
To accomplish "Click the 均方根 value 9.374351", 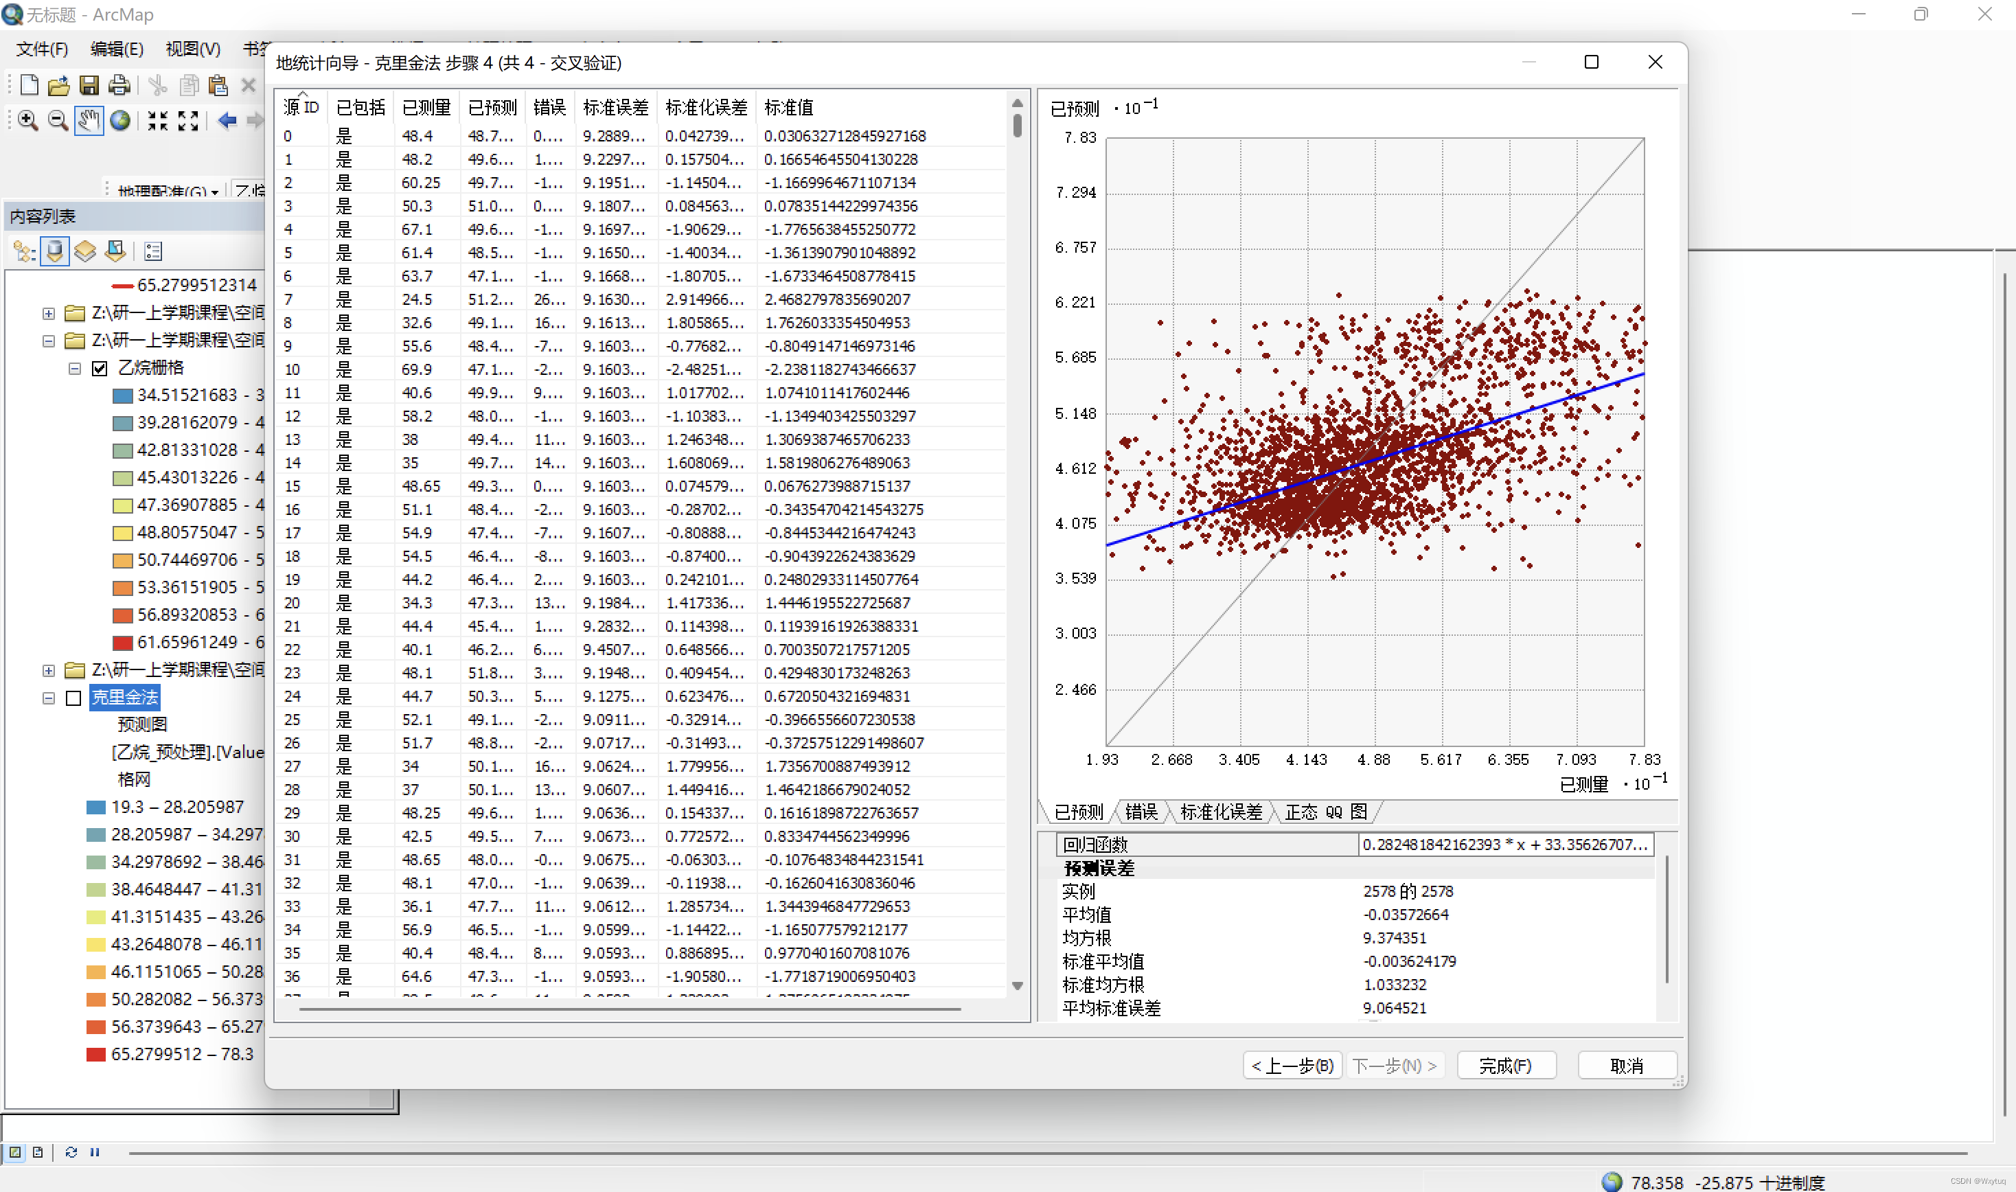I will (1395, 938).
